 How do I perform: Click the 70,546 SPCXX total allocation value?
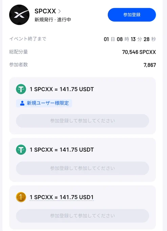click(x=139, y=52)
